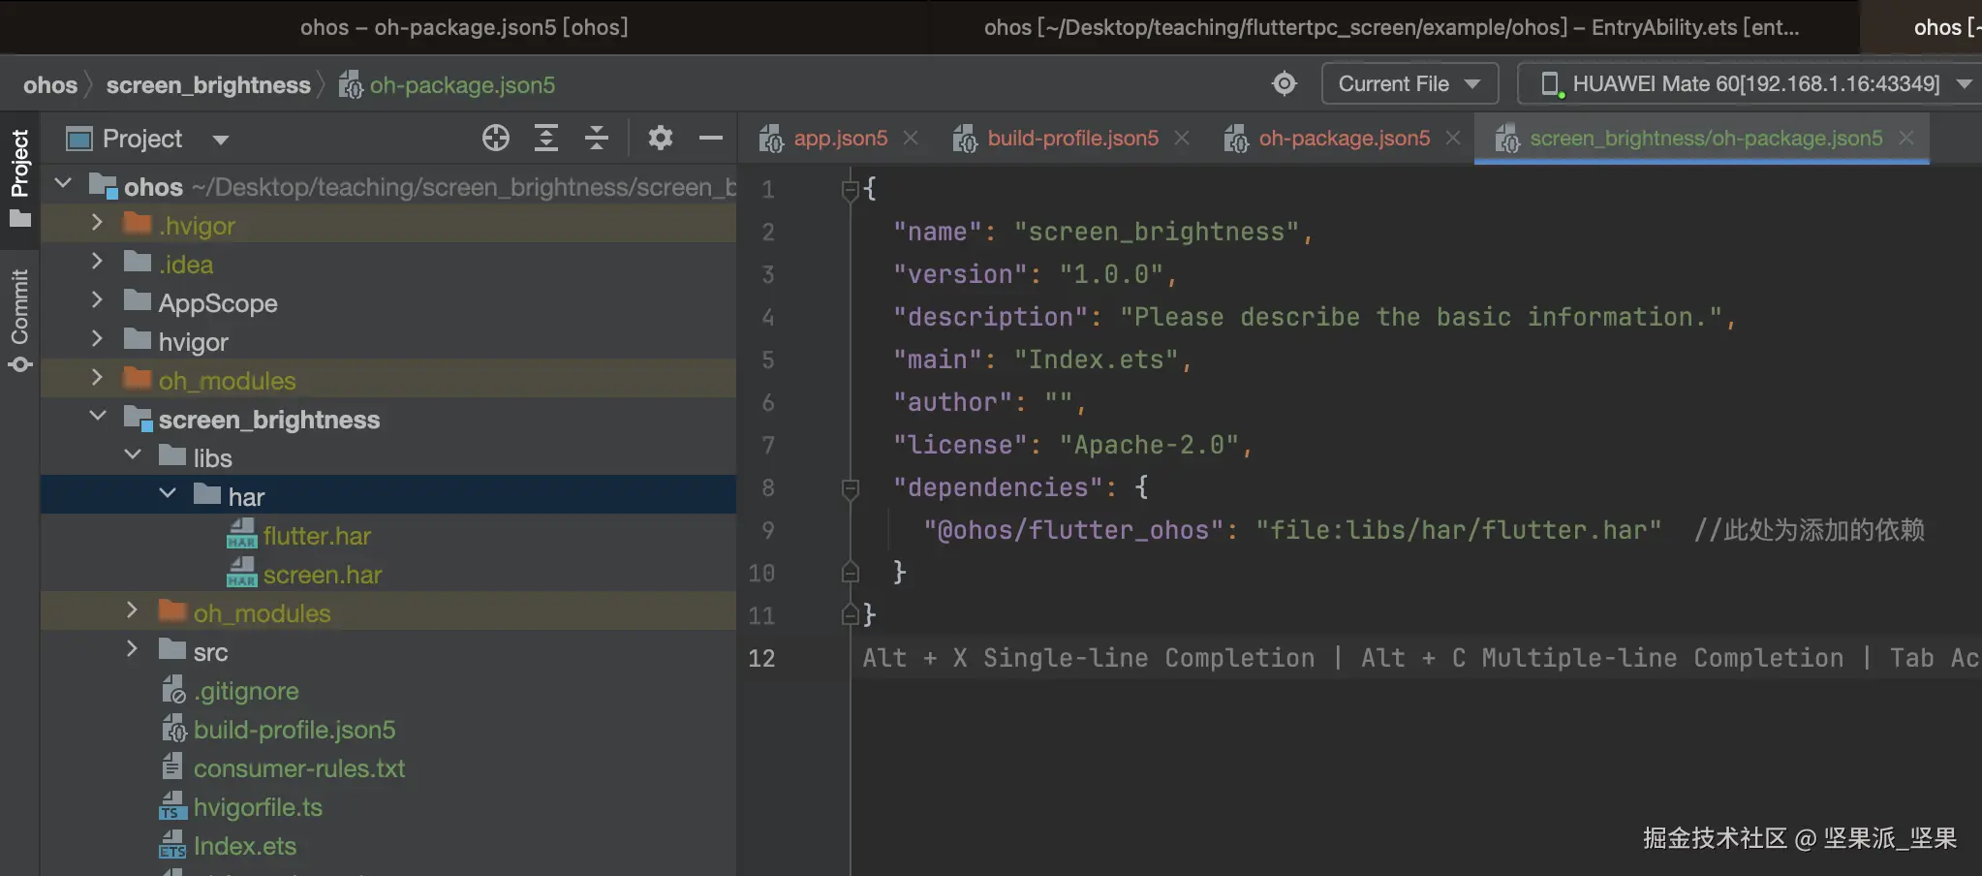Open Project panel settings gear
This screenshot has height=876, width=1982.
661,139
